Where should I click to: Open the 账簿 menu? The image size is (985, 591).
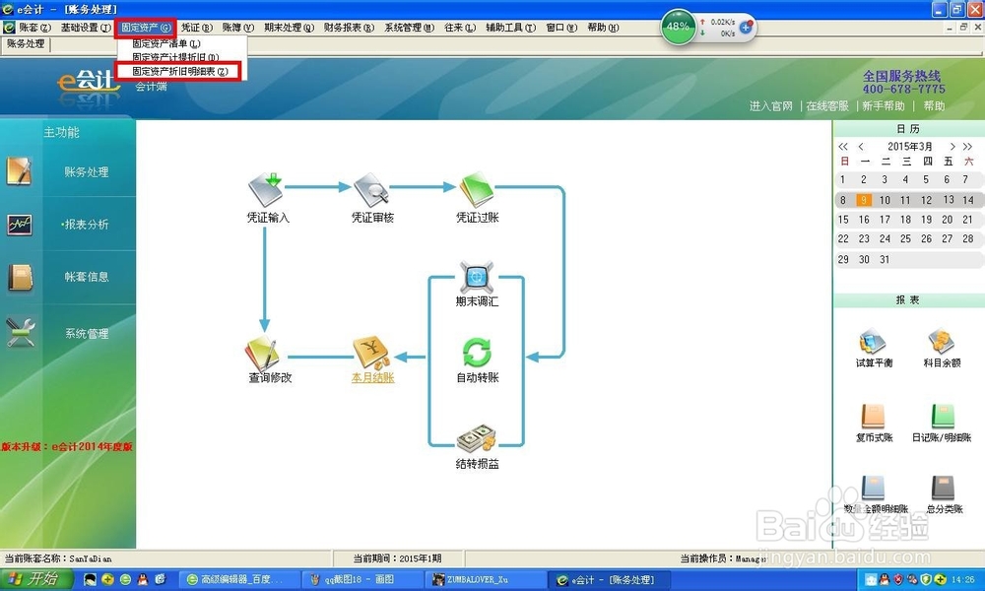click(x=238, y=28)
